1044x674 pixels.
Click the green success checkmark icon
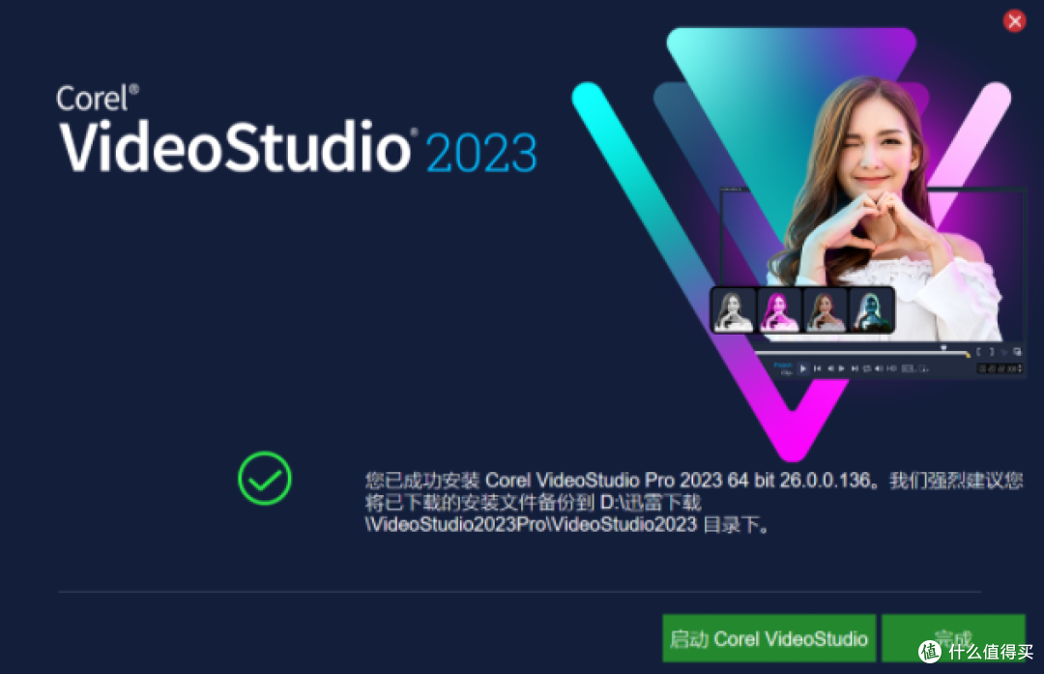coord(264,479)
